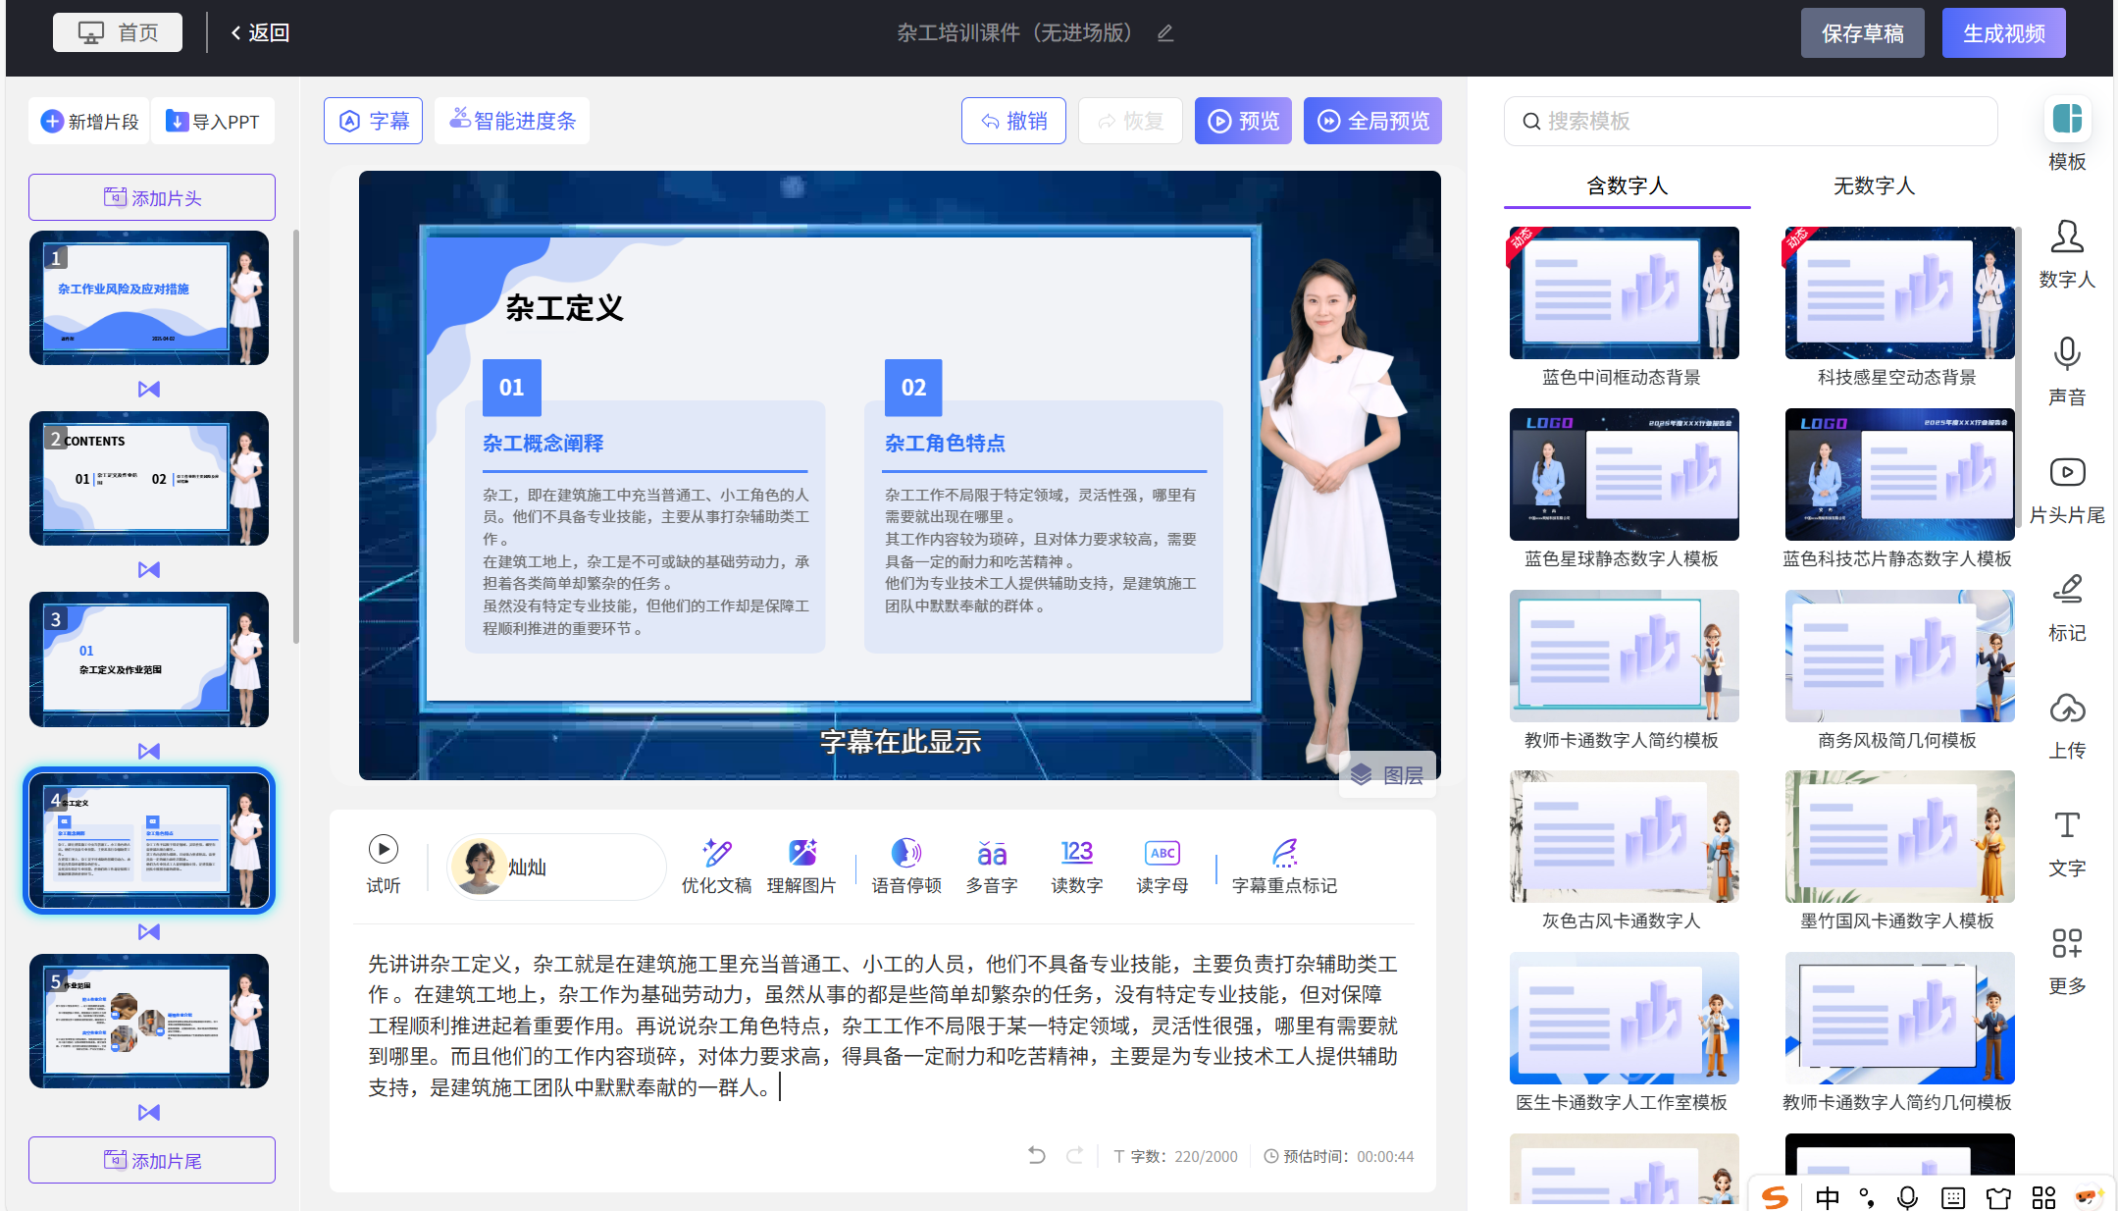
Task: Select segment 5 thumbnail
Action: 149,1021
